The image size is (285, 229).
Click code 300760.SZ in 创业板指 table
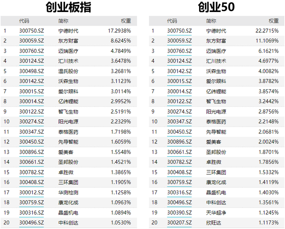pos(32,51)
